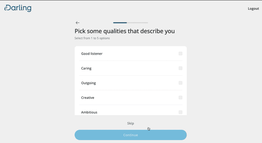Choose the Caring option label
262x143 pixels.
coord(86,68)
